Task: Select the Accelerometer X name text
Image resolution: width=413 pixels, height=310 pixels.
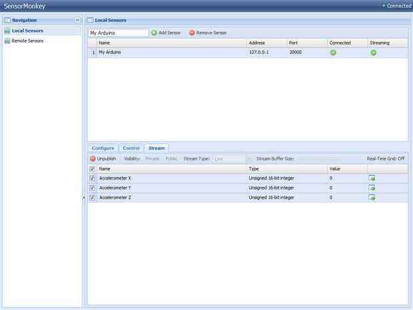Action: coord(115,178)
